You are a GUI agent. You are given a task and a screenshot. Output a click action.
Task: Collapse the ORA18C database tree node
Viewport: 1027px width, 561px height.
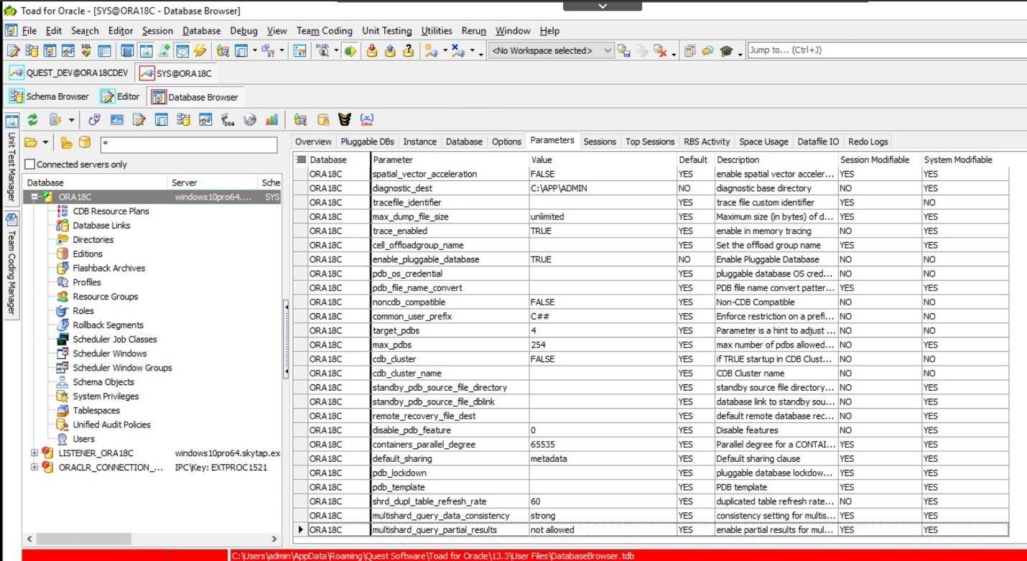[34, 197]
